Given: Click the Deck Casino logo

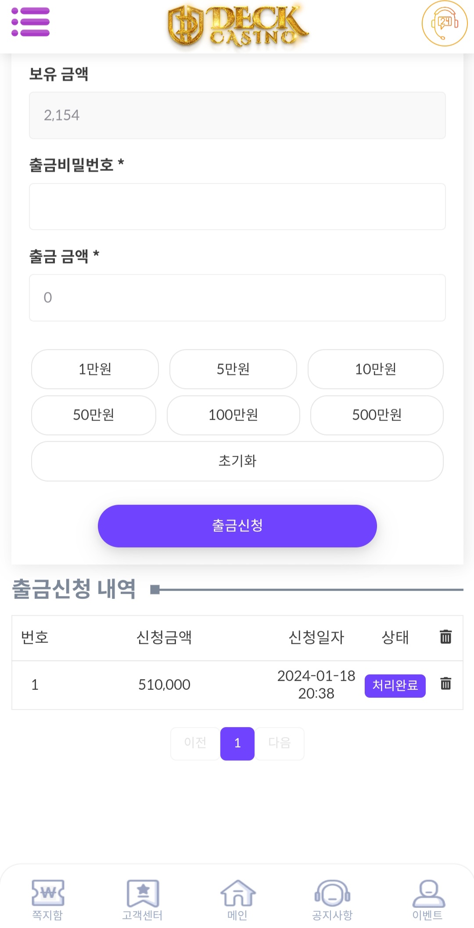Looking at the screenshot, I should [237, 25].
